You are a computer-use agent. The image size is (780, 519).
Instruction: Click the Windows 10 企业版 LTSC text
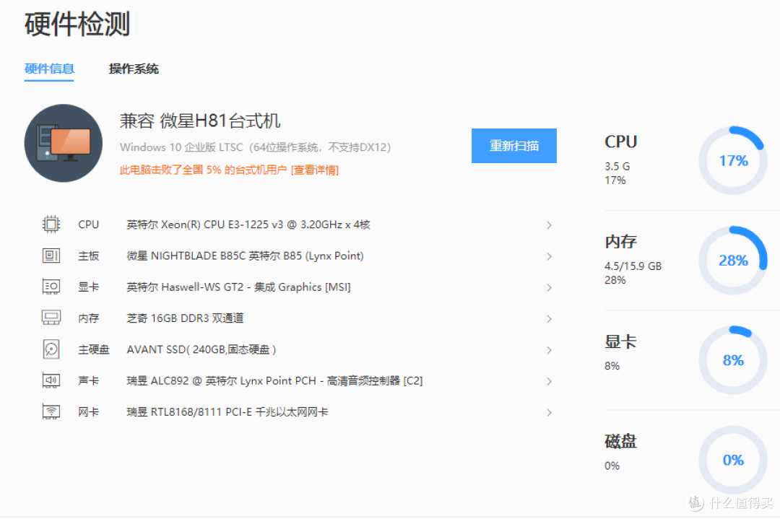[255, 147]
